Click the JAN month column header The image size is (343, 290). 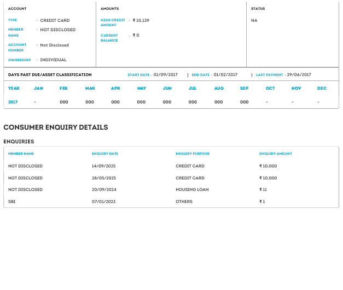click(38, 89)
